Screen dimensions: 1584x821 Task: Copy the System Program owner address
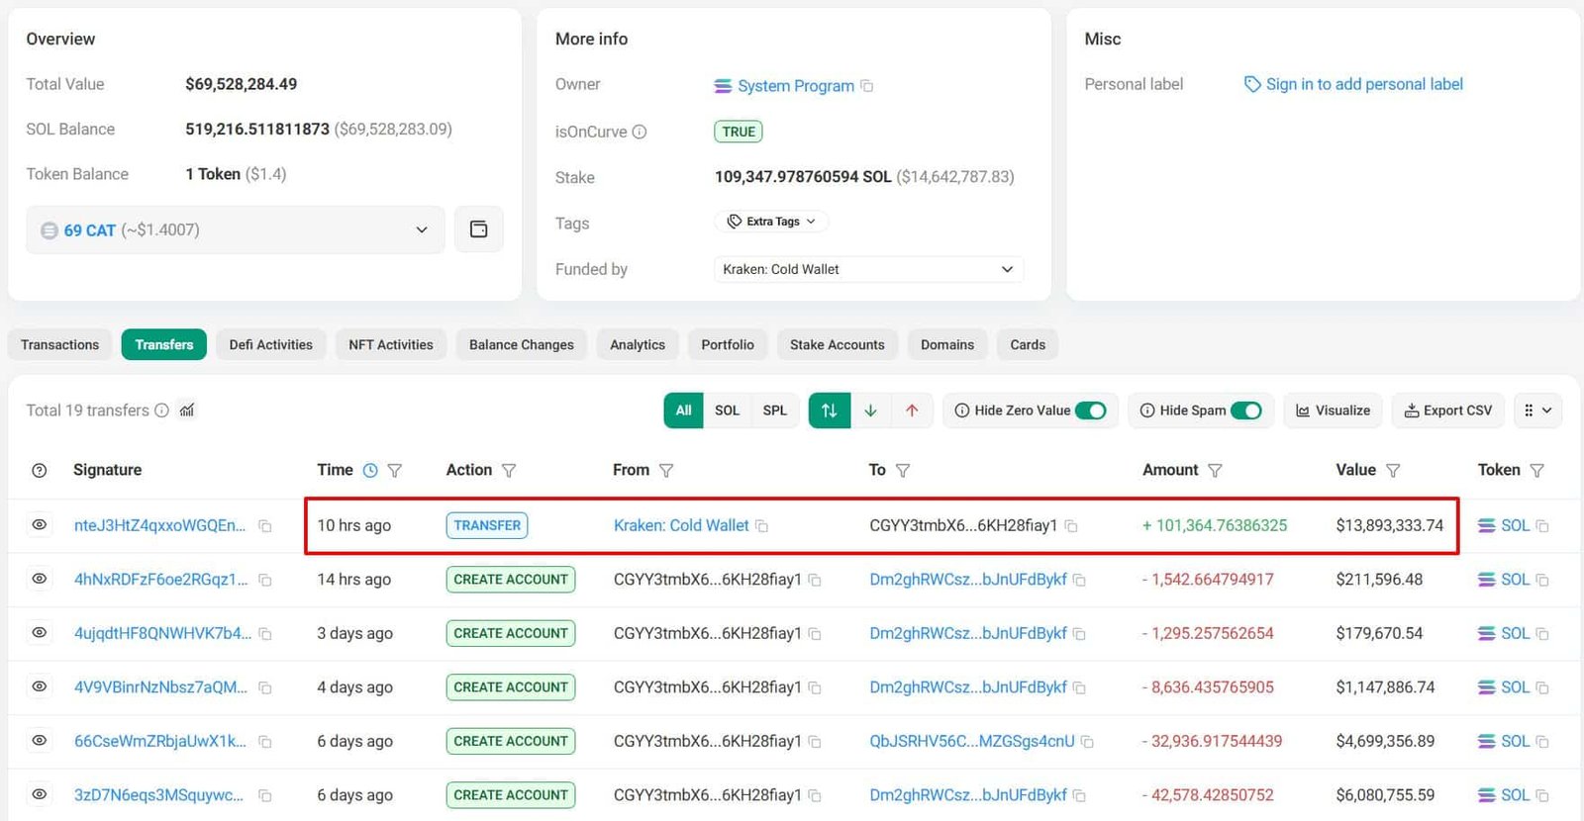[x=867, y=86]
